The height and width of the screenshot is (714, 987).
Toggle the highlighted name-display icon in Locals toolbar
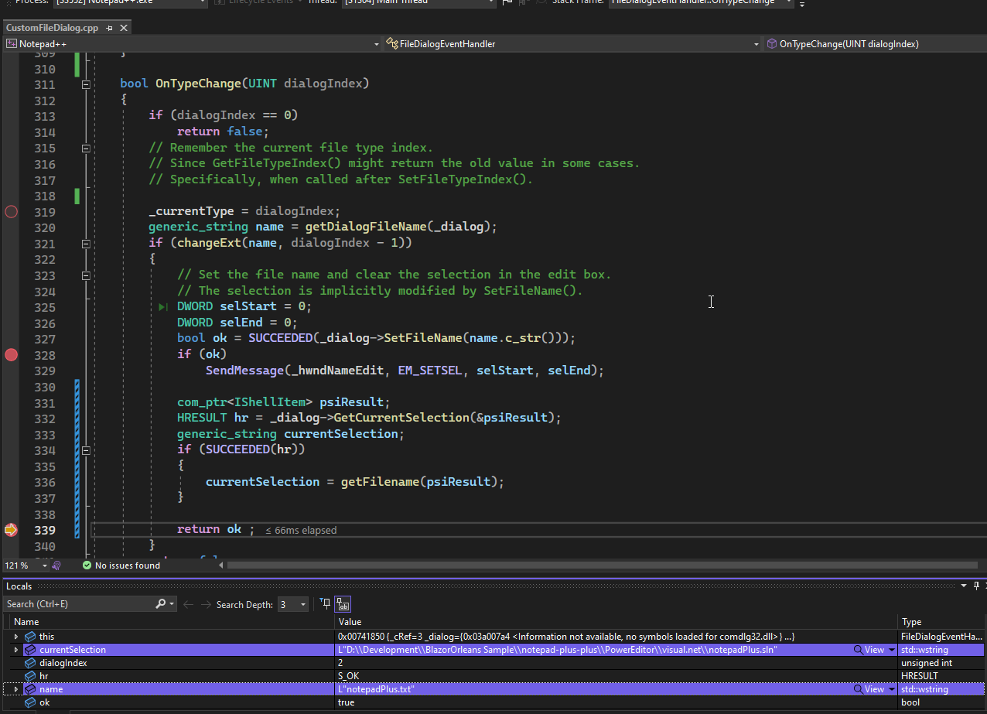(342, 603)
